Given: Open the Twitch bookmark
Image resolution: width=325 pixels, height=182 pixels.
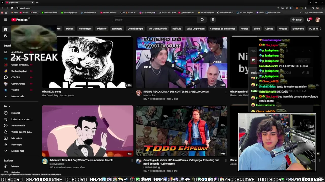Looking at the screenshot, I should coord(260,13).
